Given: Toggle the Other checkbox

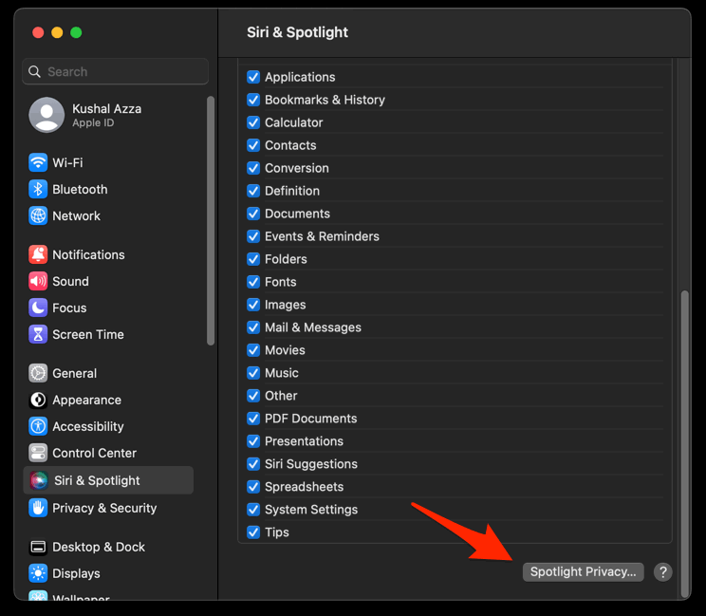Looking at the screenshot, I should coord(253,396).
